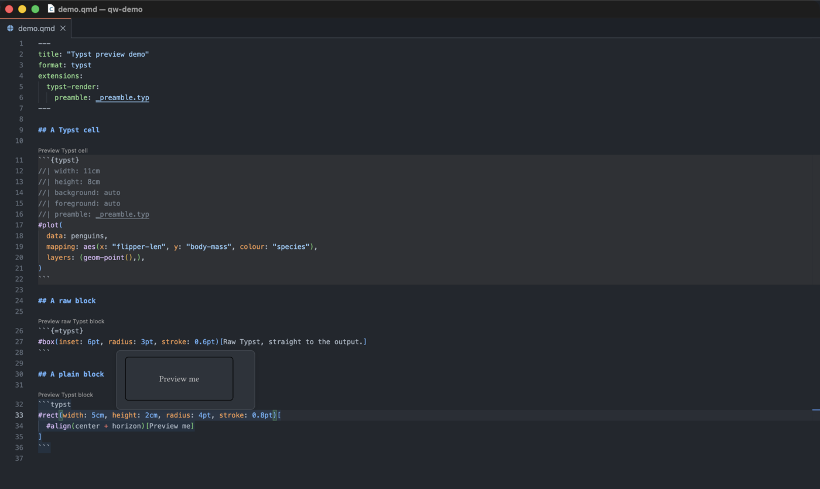Click the '## A raw block' heading
Image resolution: width=820 pixels, height=489 pixels.
click(x=67, y=300)
